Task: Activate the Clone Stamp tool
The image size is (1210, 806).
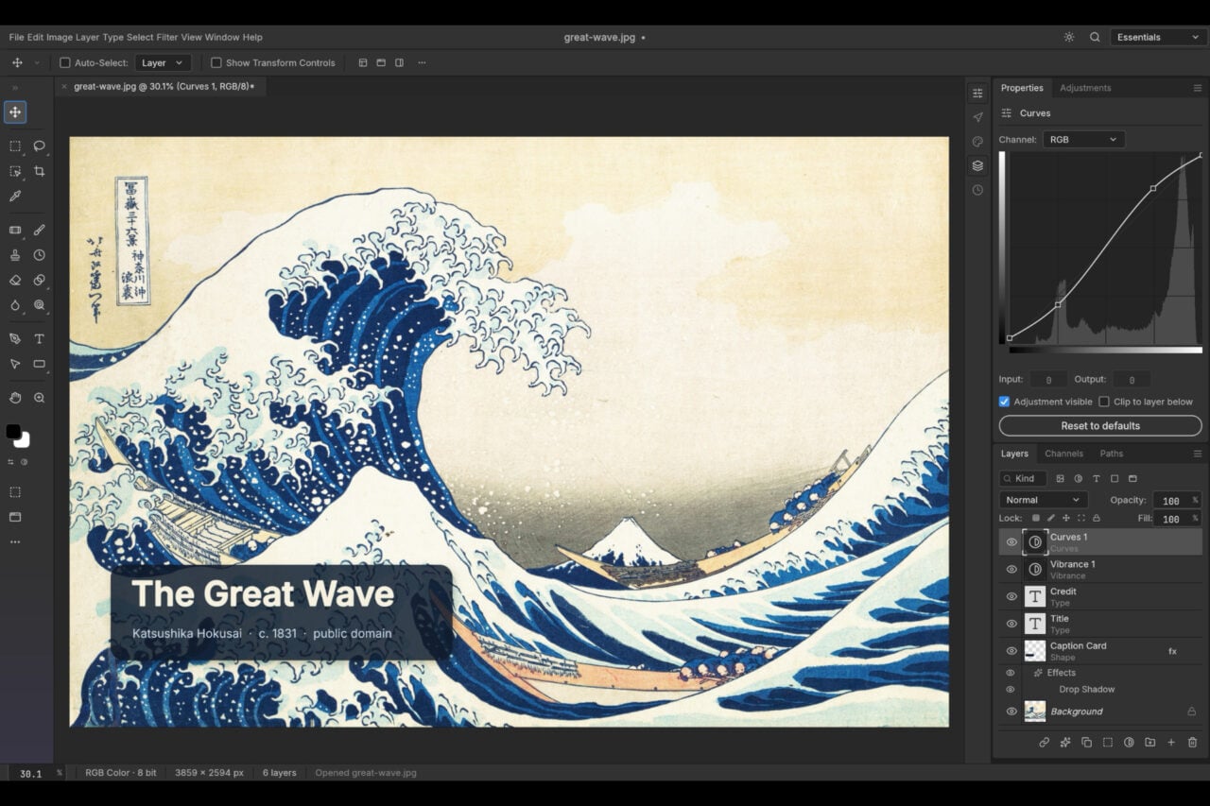Action: 15,255
